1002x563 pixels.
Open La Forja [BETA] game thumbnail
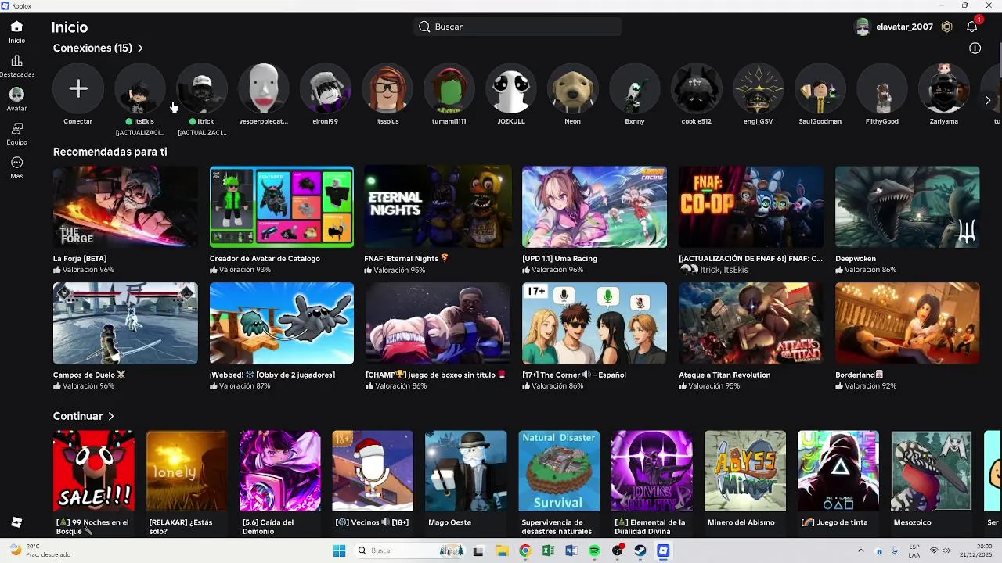point(125,206)
